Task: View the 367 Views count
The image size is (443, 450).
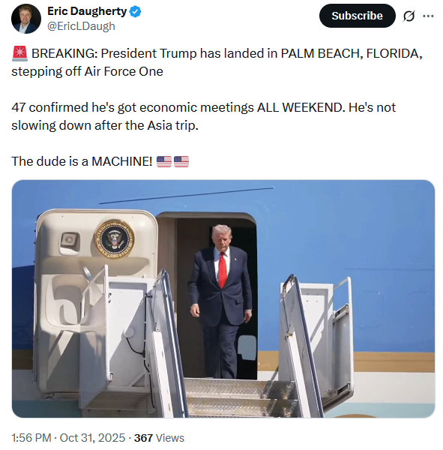Action: click(159, 438)
